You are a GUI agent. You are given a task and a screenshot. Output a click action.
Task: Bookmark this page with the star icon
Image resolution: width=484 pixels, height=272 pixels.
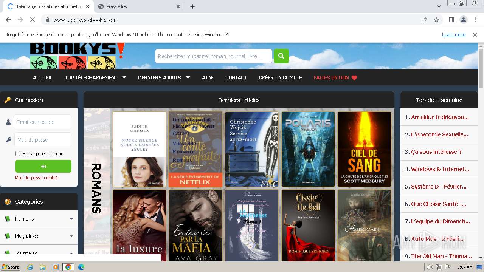(x=436, y=20)
